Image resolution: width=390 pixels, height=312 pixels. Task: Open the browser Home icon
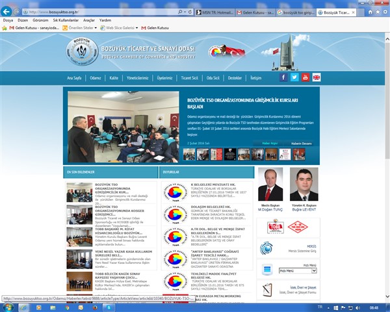(370, 12)
